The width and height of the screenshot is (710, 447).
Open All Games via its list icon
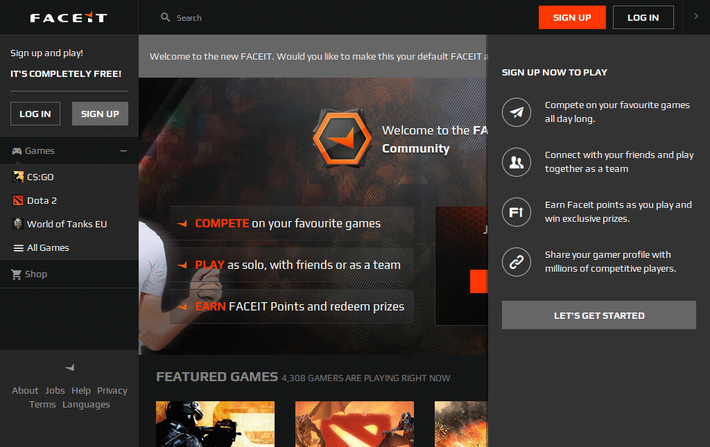coord(18,247)
